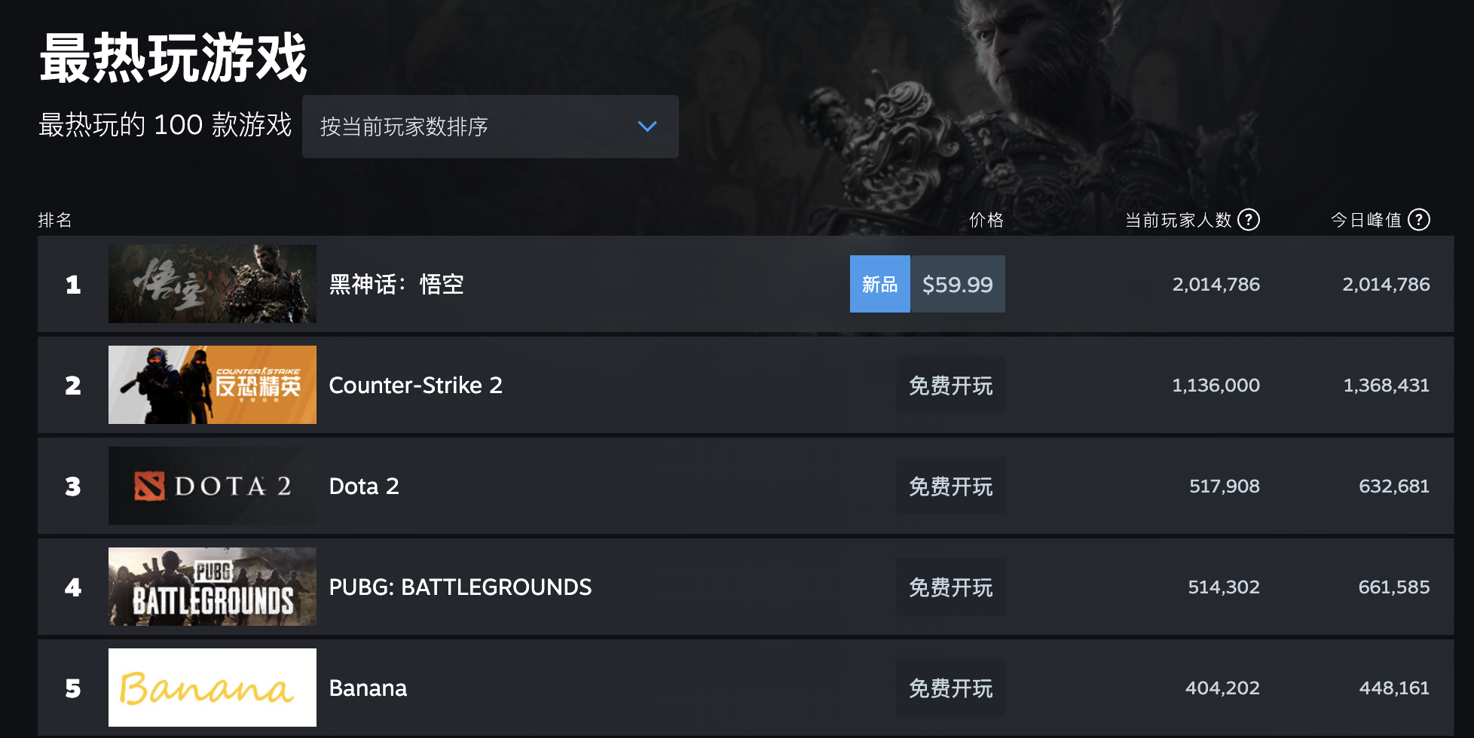The height and width of the screenshot is (738, 1474).
Task: Click 免费开玩 on the Banana row
Action: click(x=950, y=688)
